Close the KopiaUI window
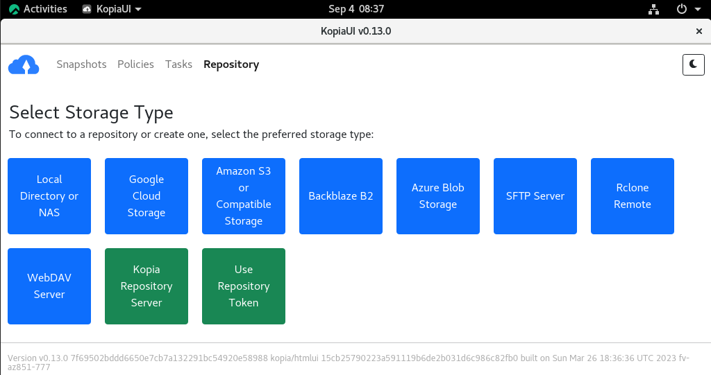This screenshot has height=375, width=711. click(699, 31)
